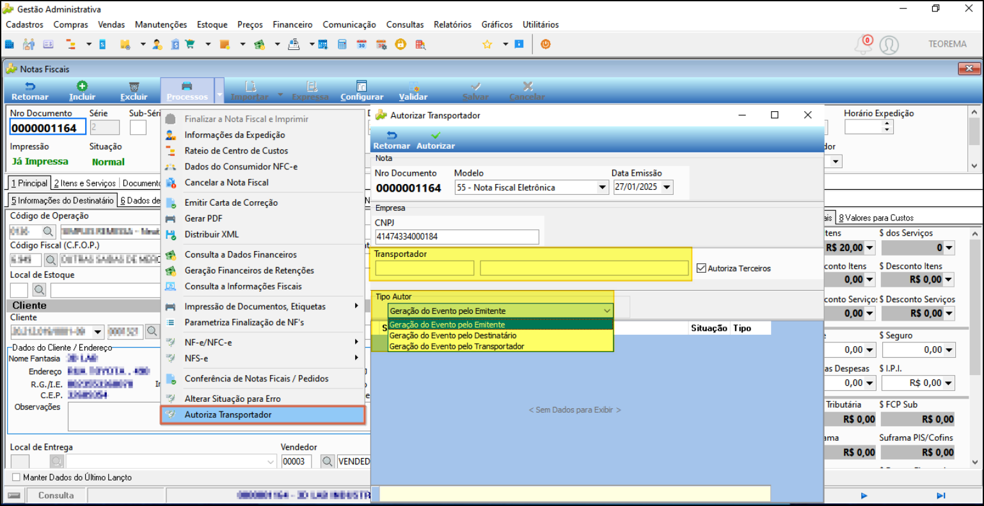984x506 pixels.
Task: Click the calculator icon in the main toolbar
Action: [x=342, y=45]
